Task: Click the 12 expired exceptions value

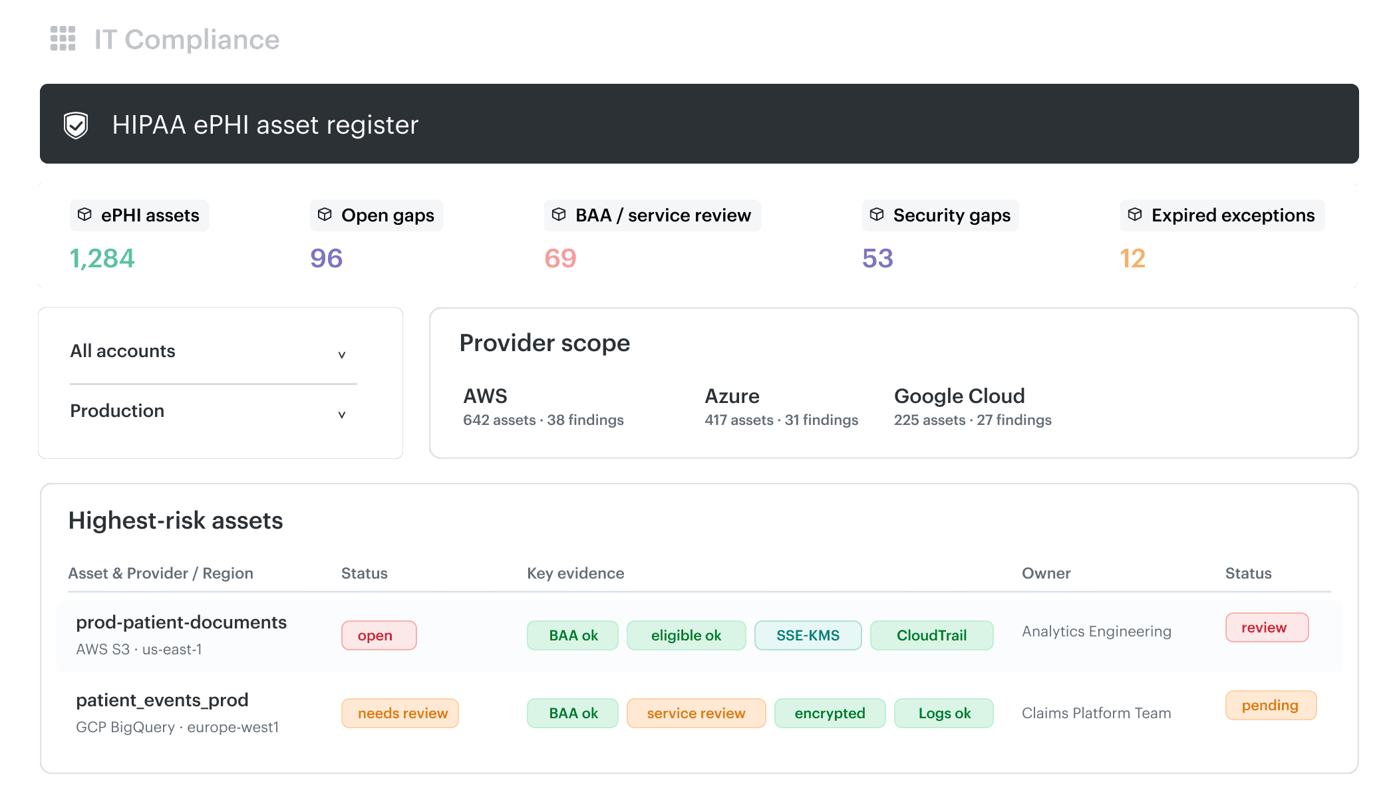Action: click(x=1133, y=259)
